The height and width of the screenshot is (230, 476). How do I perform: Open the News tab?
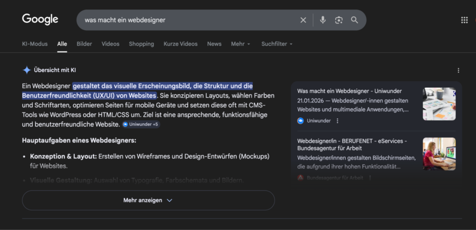click(214, 44)
